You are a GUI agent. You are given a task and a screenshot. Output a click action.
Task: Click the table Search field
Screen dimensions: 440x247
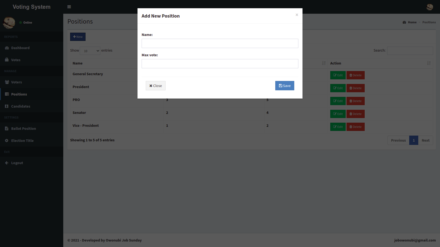tap(410, 51)
